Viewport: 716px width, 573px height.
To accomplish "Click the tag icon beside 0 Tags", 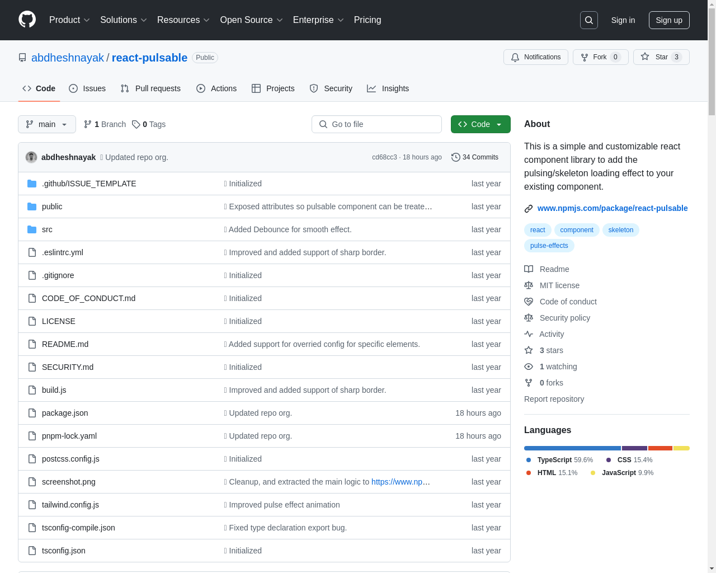I will (x=136, y=124).
